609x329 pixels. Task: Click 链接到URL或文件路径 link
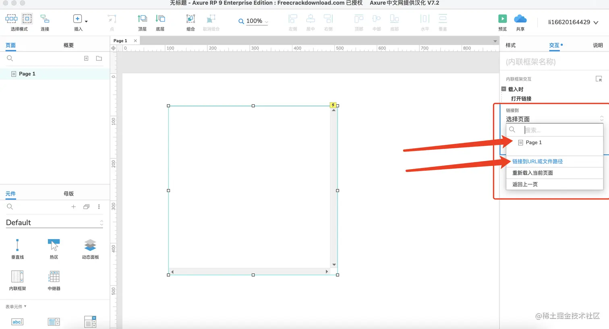tap(537, 161)
